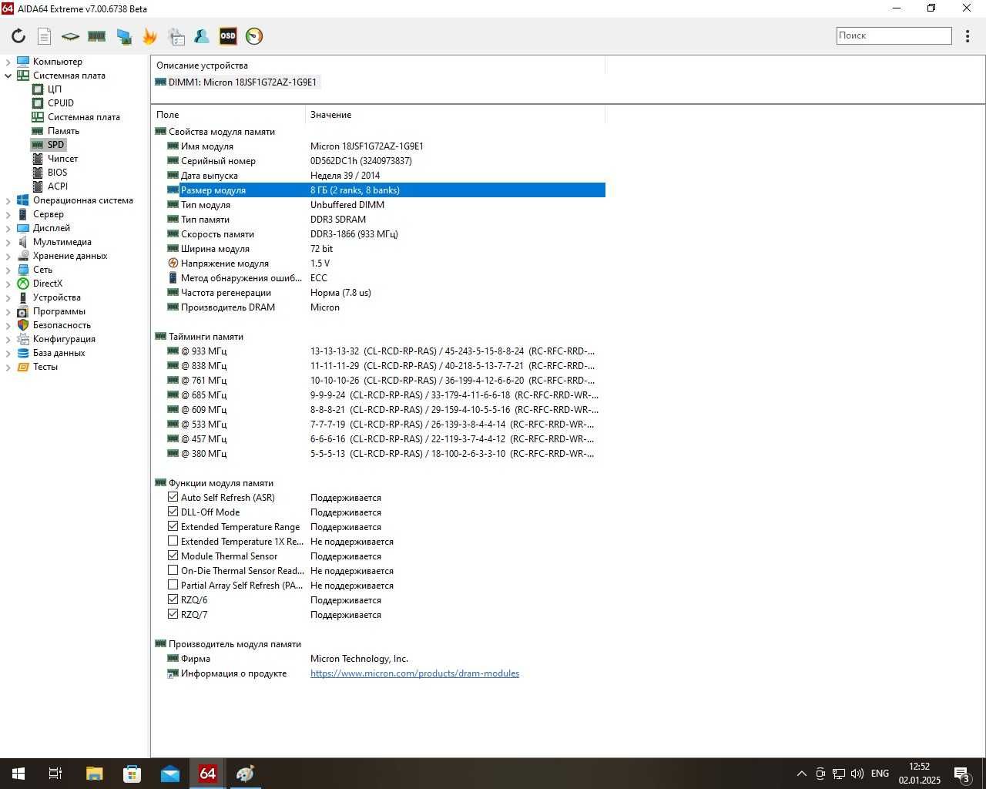Viewport: 986px width, 789px height.
Task: Open the micron.com dram-modules link
Action: tap(414, 673)
